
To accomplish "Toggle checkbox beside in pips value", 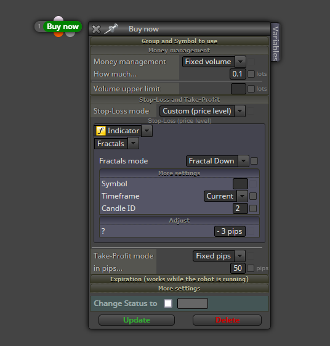I will pyautogui.click(x=251, y=268).
